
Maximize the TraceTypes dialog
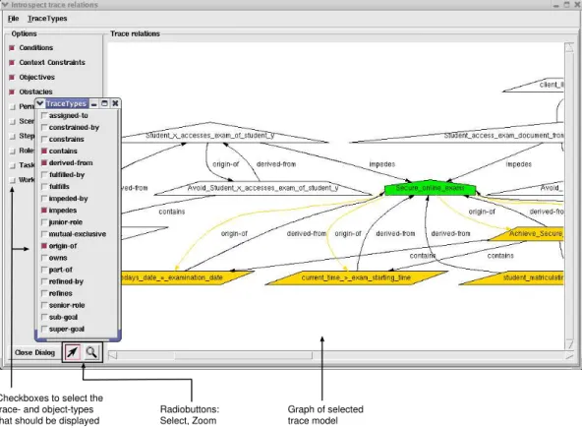(x=104, y=103)
